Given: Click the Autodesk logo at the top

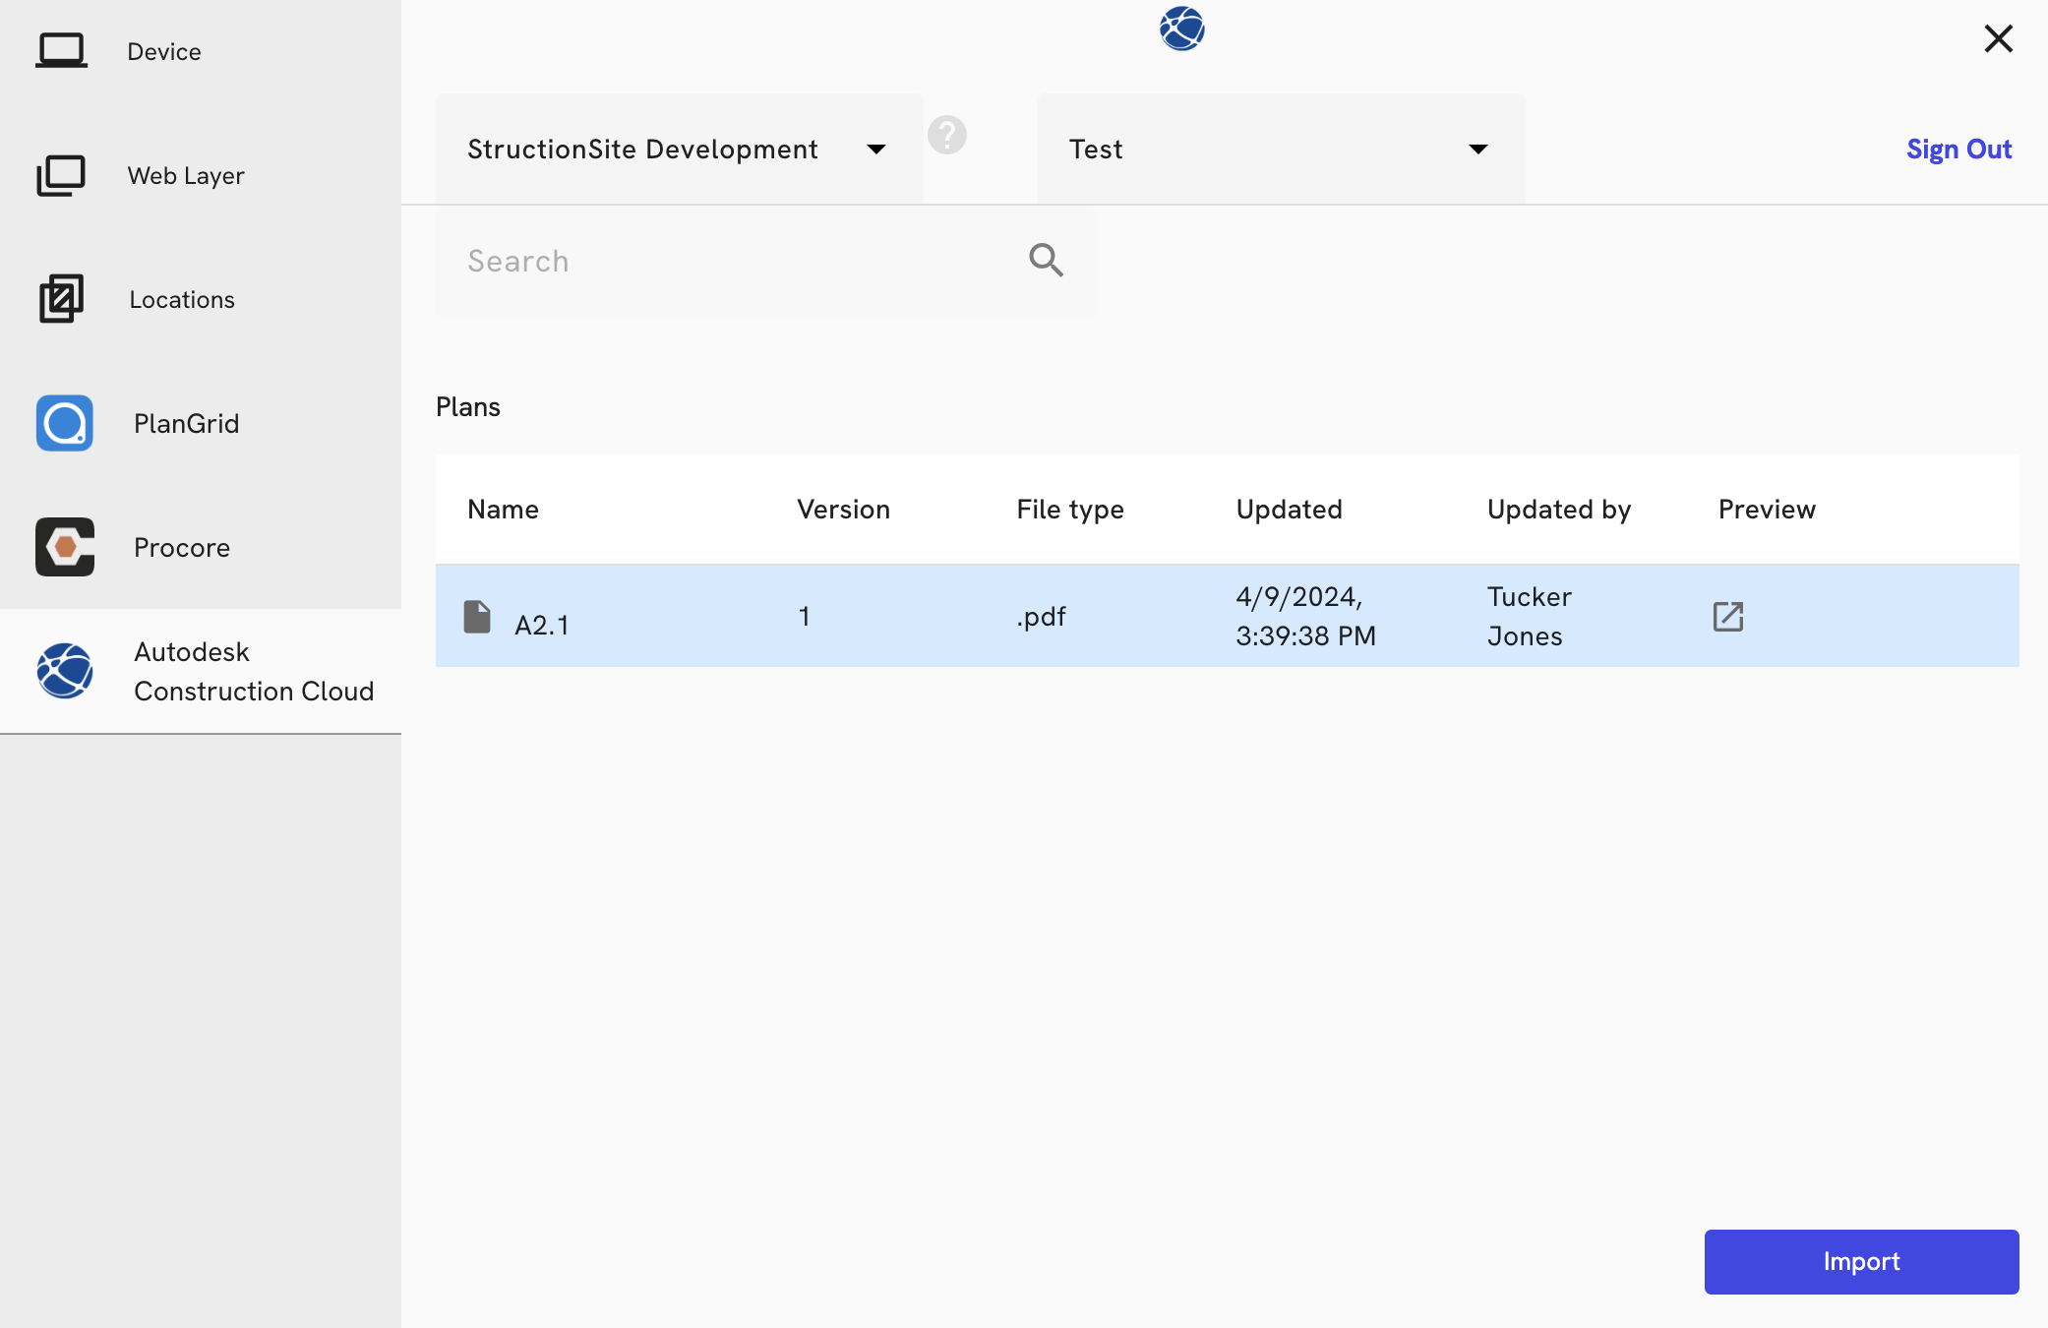Looking at the screenshot, I should 1180,30.
